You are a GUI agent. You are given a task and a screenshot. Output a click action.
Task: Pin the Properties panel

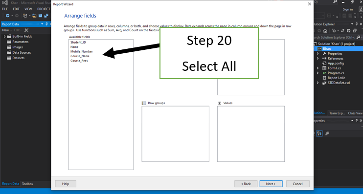357,121
